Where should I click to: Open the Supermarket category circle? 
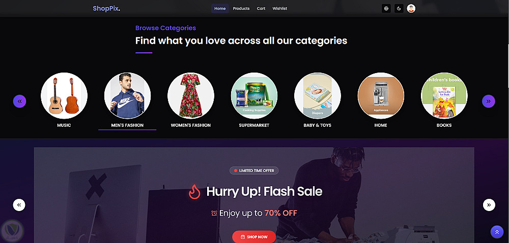point(254,96)
